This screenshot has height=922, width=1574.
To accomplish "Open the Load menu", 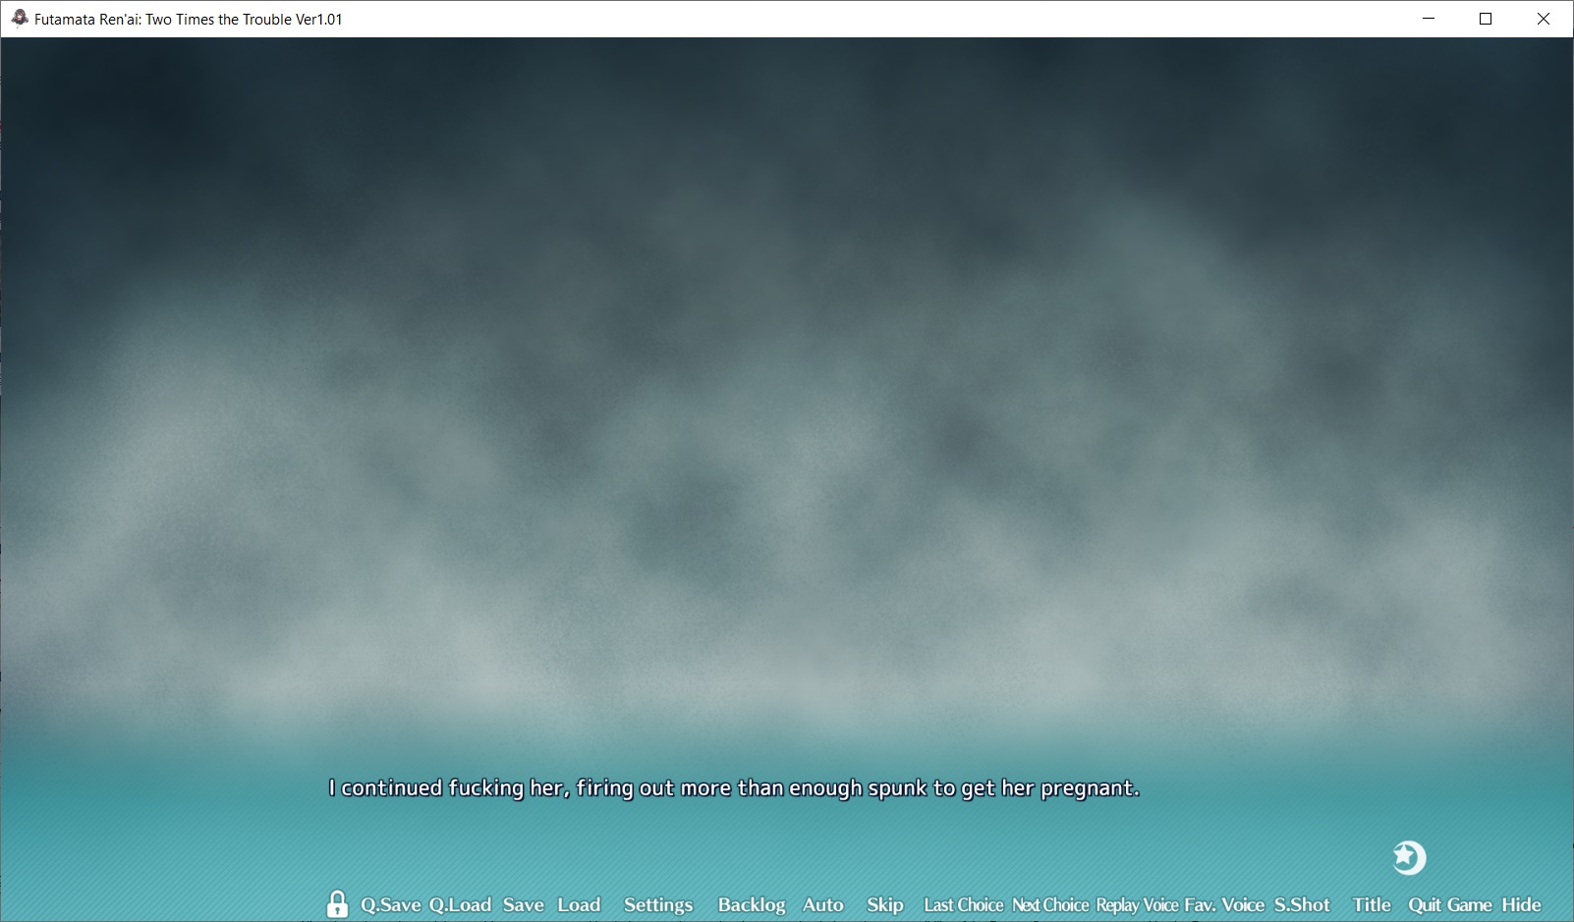I will point(579,905).
